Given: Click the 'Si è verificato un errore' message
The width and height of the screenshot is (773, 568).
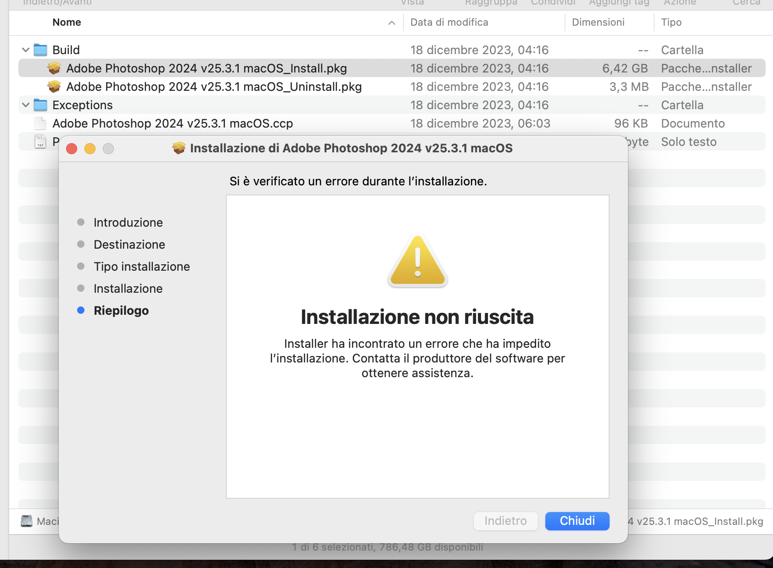Looking at the screenshot, I should [358, 181].
